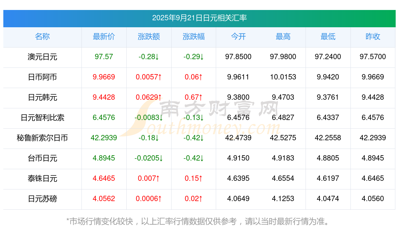This screenshot has width=399, height=232.
Task: Select the change amount 0.0057↑
Action: click(149, 77)
